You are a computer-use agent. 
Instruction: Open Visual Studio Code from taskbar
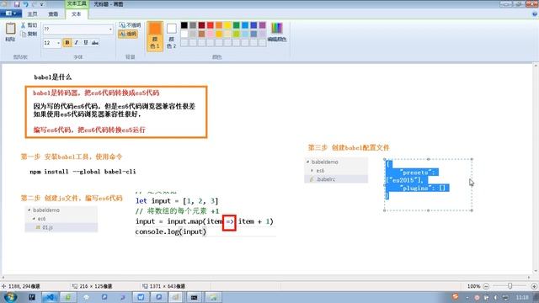point(51,297)
